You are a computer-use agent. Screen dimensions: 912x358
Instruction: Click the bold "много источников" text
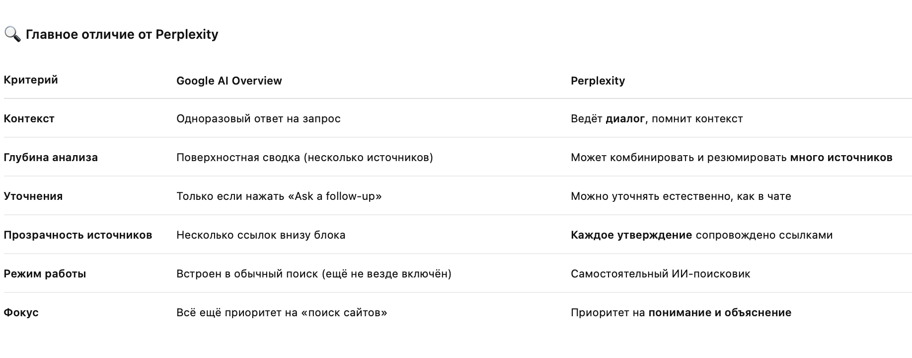coord(841,158)
